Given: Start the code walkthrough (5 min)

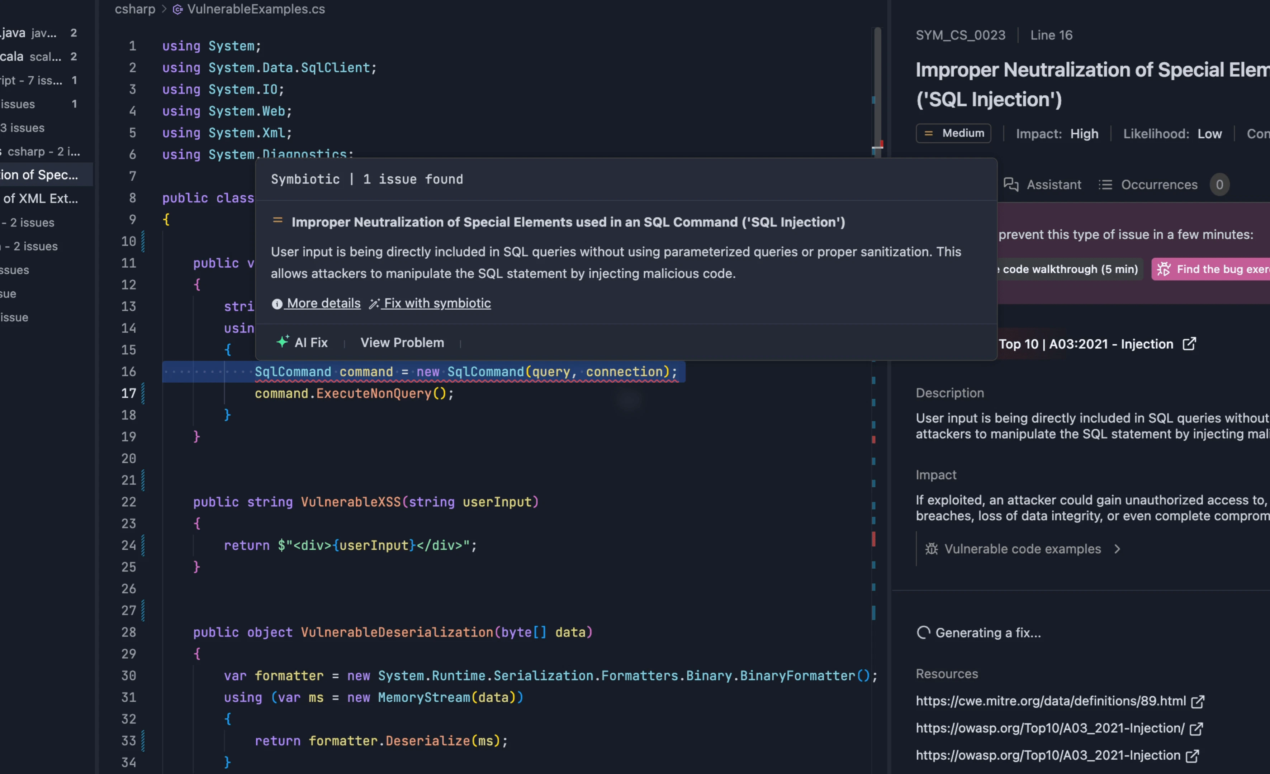Looking at the screenshot, I should click(1070, 269).
